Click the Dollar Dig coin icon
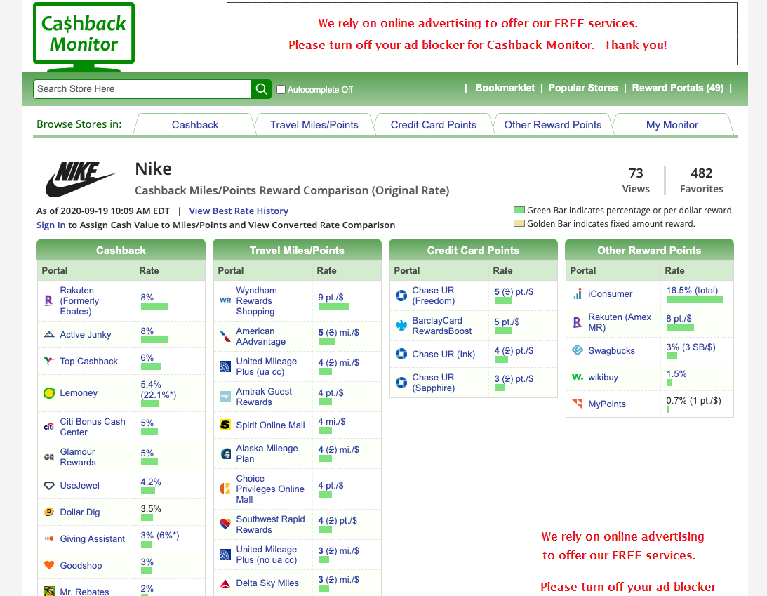This screenshot has width=767, height=596. tap(49, 512)
